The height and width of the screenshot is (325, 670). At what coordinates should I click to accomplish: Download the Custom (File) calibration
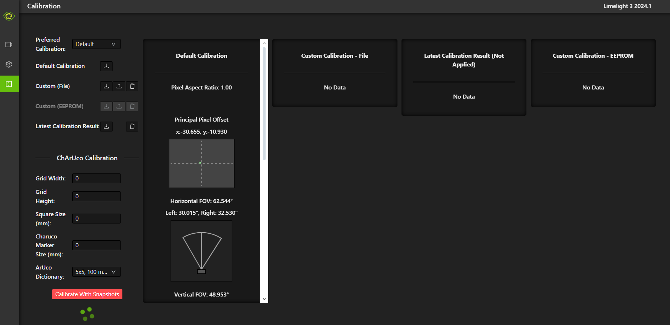click(106, 86)
